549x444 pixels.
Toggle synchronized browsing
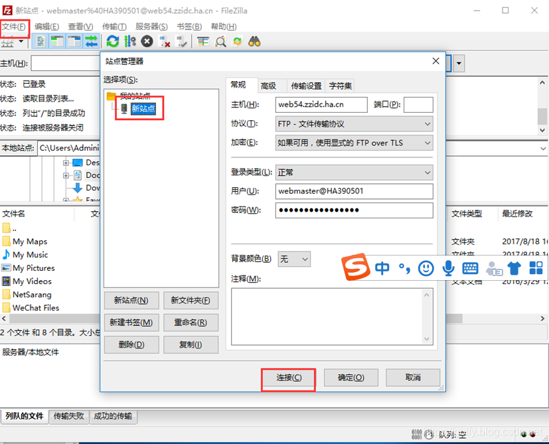[238, 42]
